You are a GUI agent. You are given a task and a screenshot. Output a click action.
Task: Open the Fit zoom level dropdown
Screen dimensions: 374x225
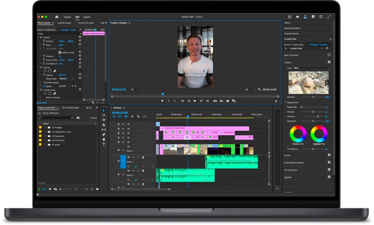pos(136,89)
